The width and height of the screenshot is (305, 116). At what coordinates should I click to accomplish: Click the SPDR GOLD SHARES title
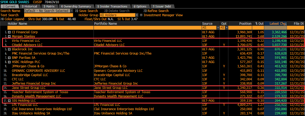(15, 2)
